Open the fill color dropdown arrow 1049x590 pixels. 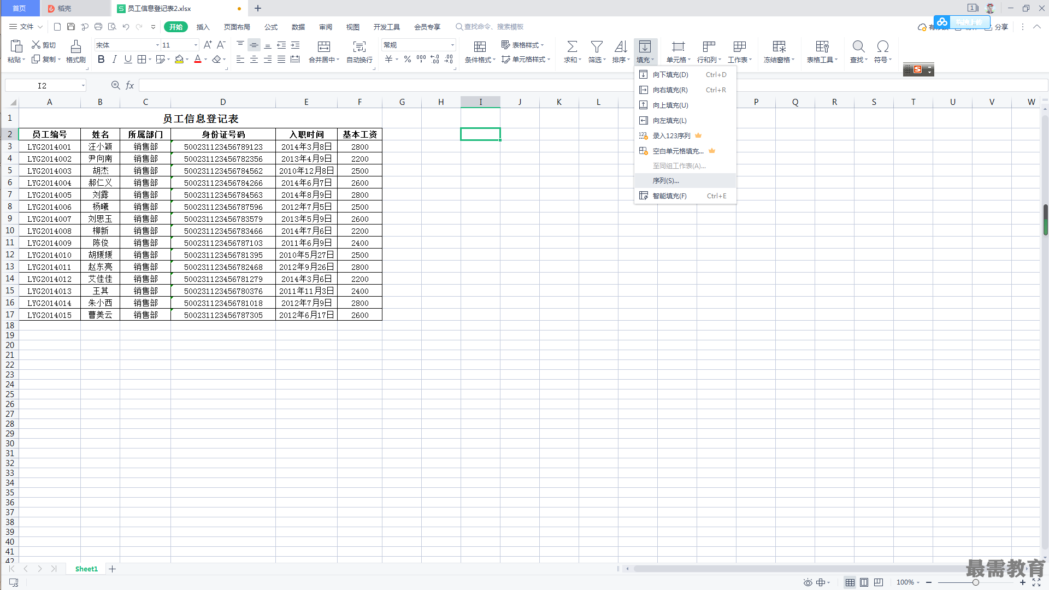pyautogui.click(x=187, y=60)
